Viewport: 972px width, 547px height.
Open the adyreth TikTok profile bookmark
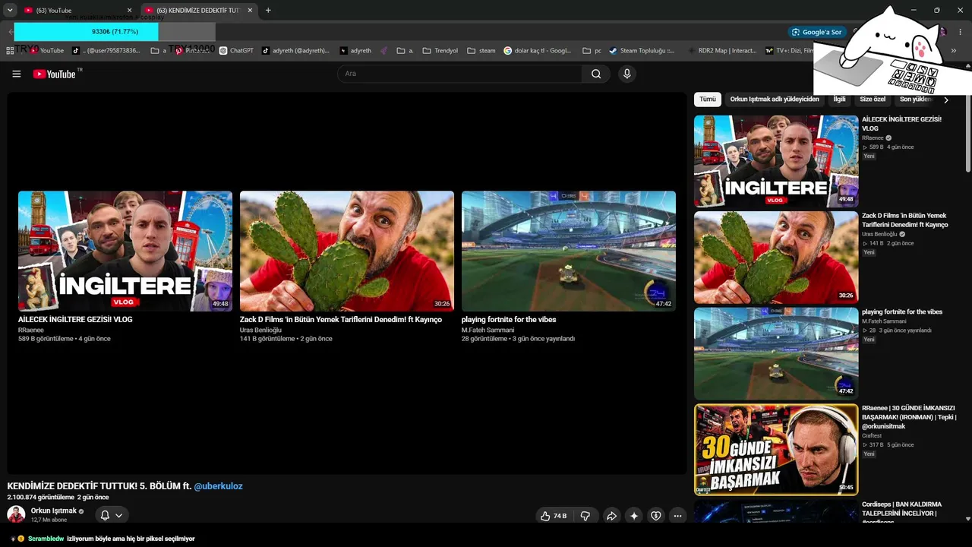coord(295,51)
